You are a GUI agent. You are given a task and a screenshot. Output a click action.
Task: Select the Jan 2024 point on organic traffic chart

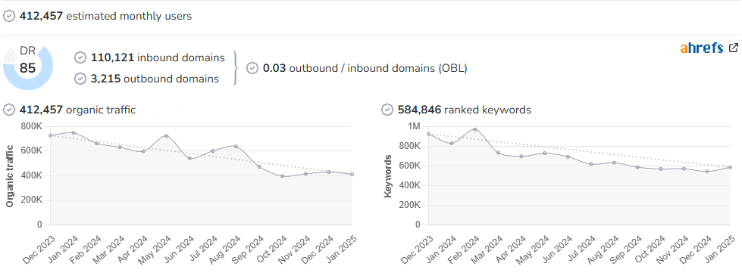pos(74,133)
